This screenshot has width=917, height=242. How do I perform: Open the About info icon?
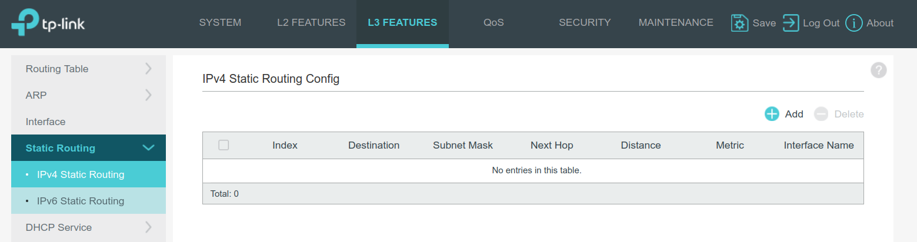point(853,23)
